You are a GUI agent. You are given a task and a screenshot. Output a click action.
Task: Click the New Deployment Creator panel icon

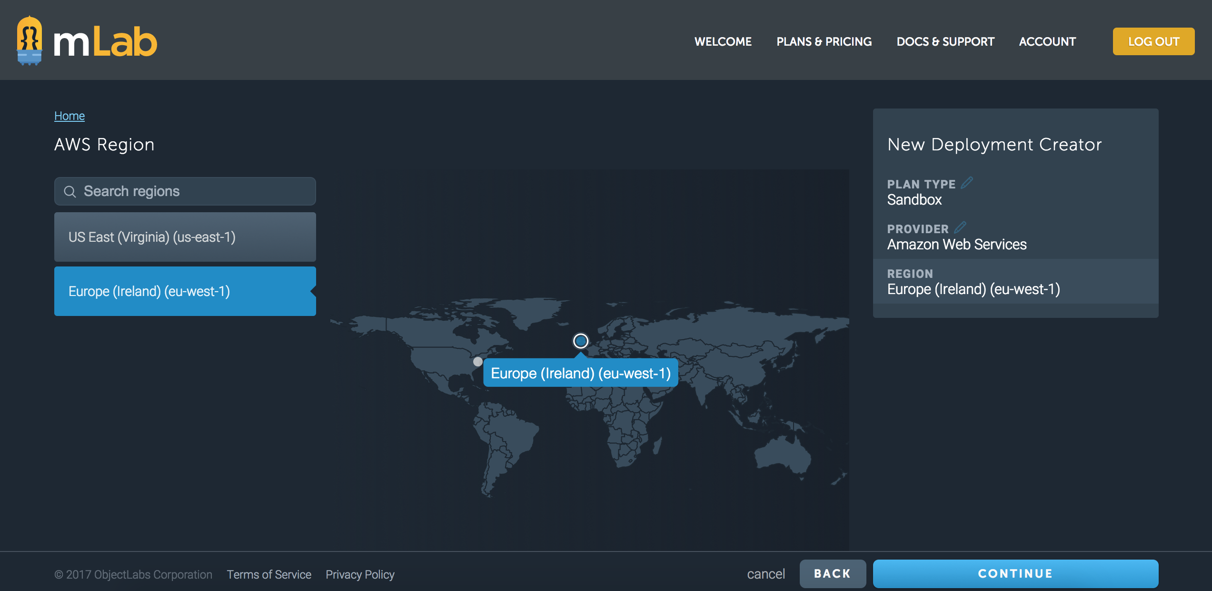(968, 183)
